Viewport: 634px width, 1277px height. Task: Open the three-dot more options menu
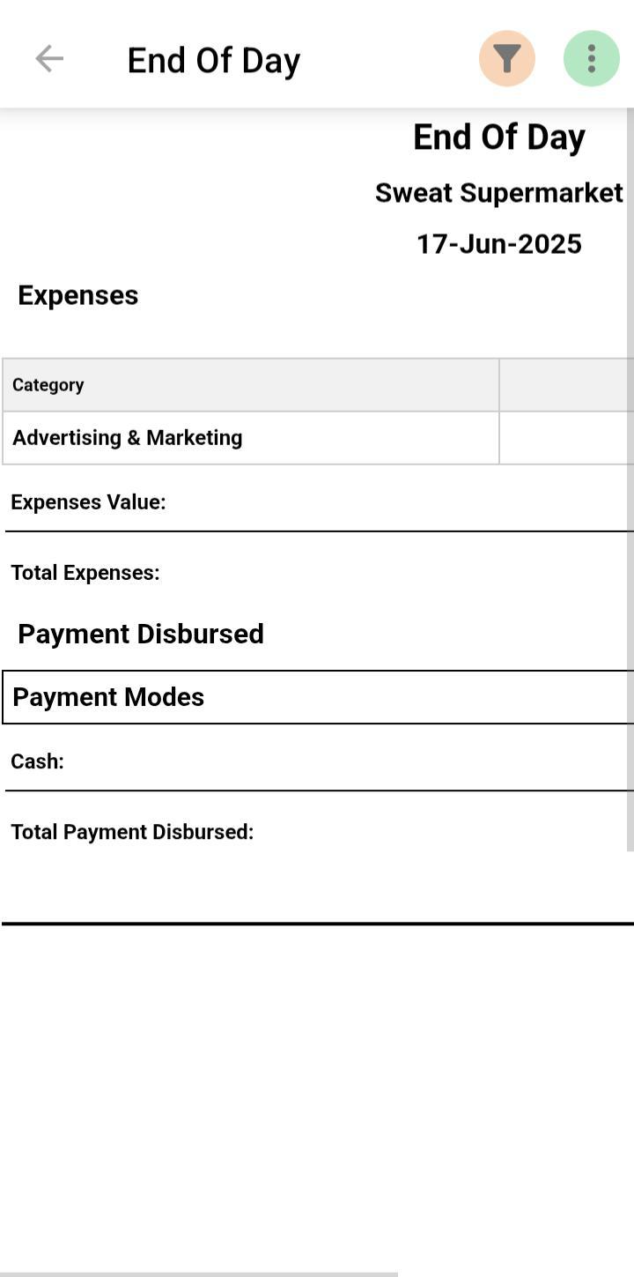point(591,59)
